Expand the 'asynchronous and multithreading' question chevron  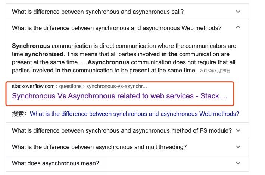coord(238,147)
